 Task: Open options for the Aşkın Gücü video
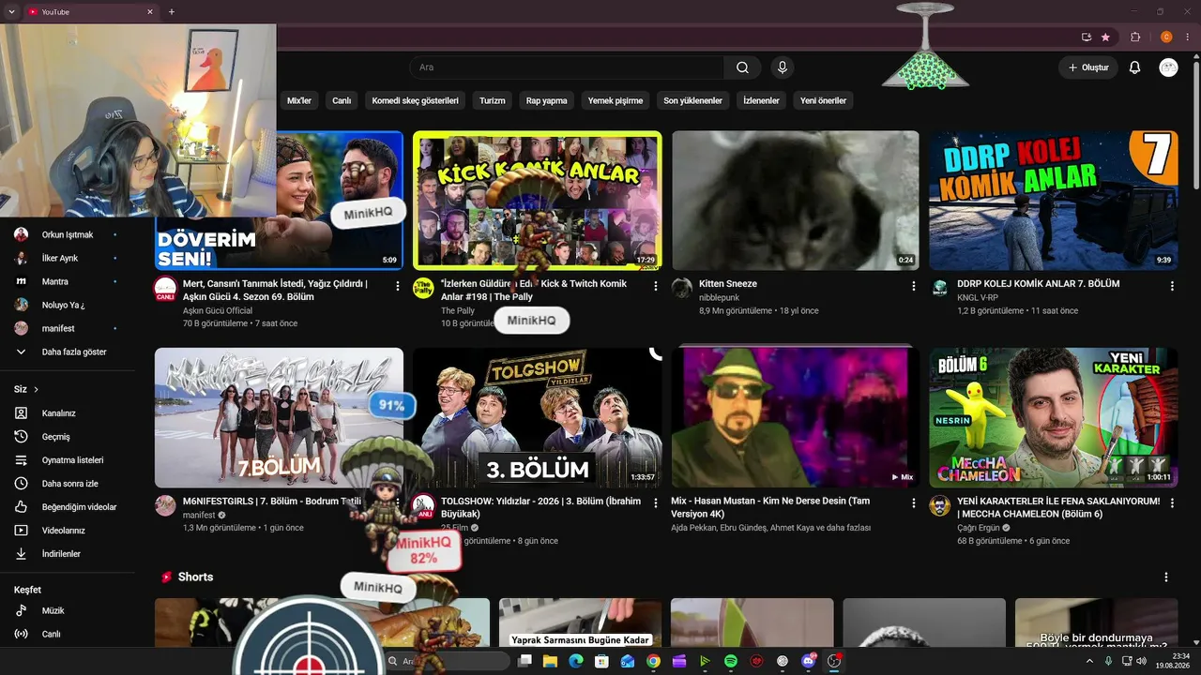pos(398,286)
